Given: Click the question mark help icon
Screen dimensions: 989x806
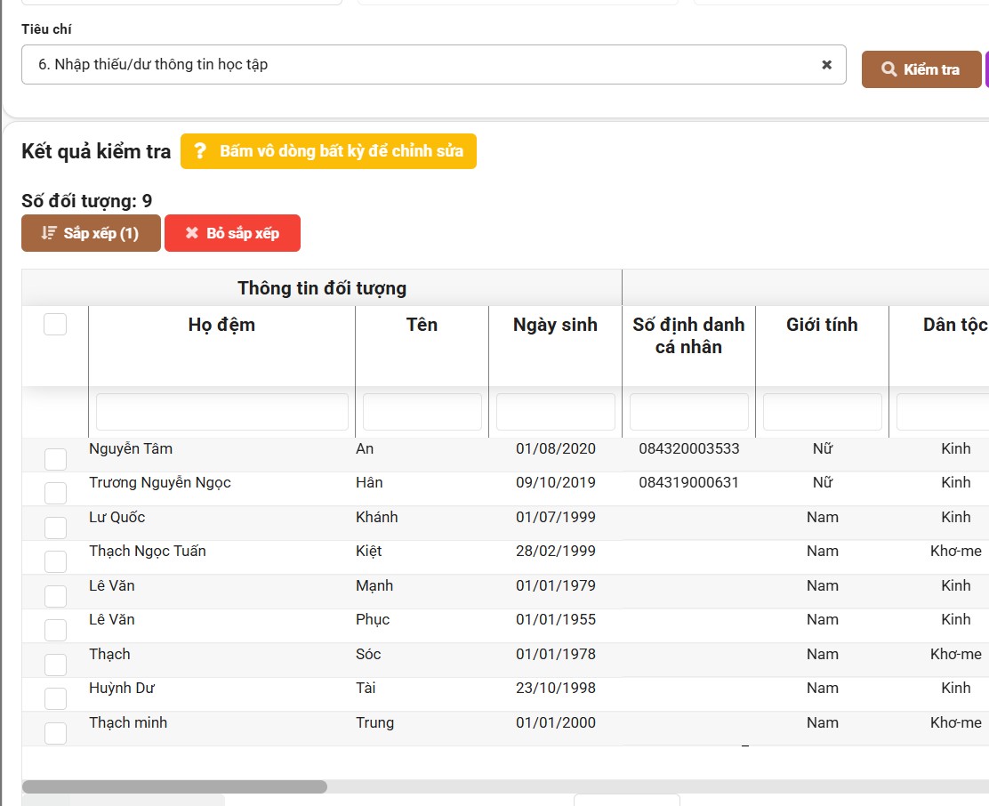Looking at the screenshot, I should (200, 151).
